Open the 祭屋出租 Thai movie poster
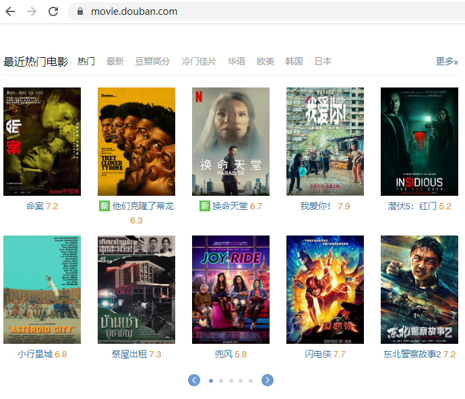The height and width of the screenshot is (399, 465). (x=136, y=289)
